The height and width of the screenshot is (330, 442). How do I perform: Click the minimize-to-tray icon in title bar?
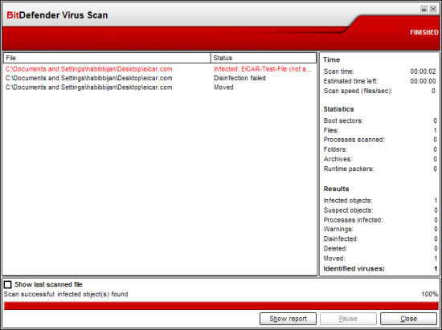coord(424,9)
